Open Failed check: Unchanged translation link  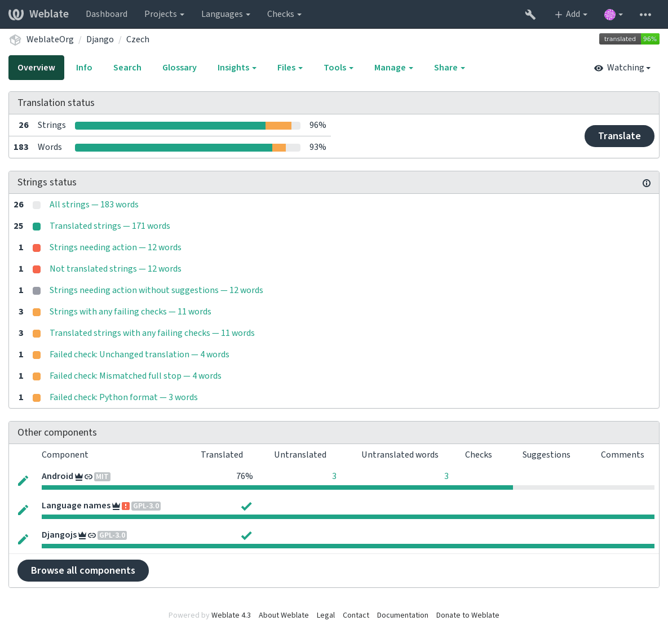click(139, 354)
